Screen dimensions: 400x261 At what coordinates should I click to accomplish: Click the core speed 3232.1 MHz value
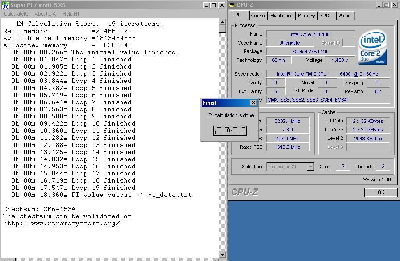coord(287,121)
